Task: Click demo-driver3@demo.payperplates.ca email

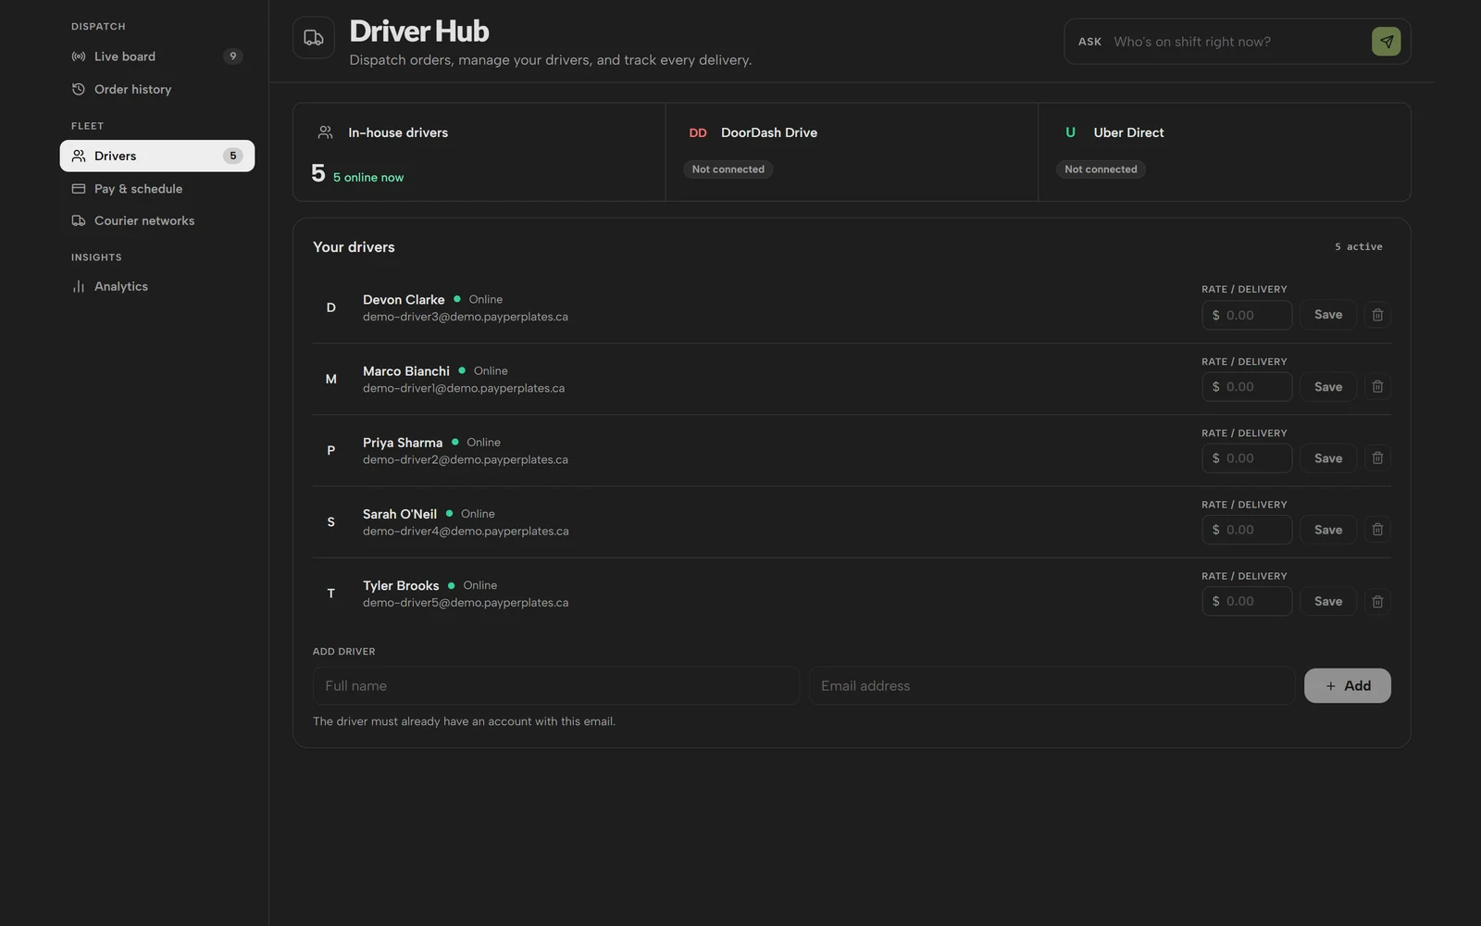Action: tap(466, 317)
